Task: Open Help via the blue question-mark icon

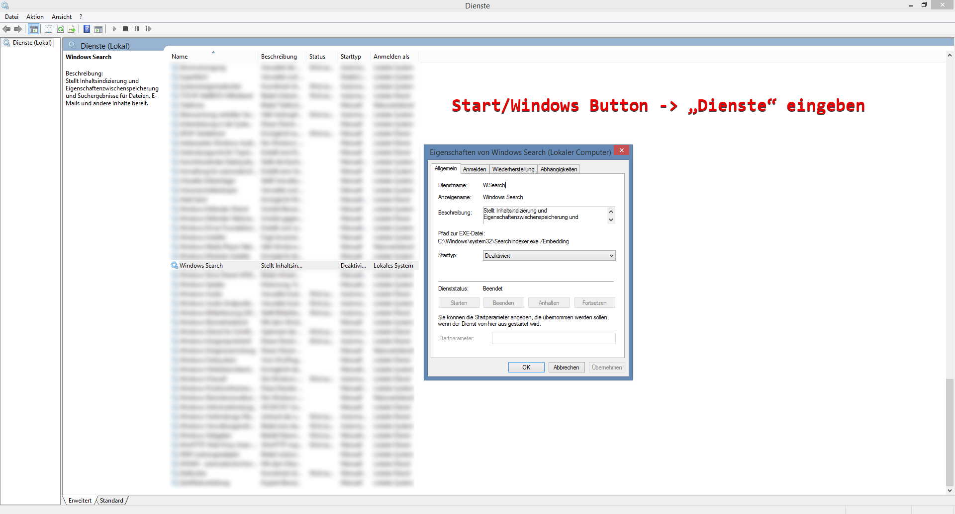Action: 87,29
